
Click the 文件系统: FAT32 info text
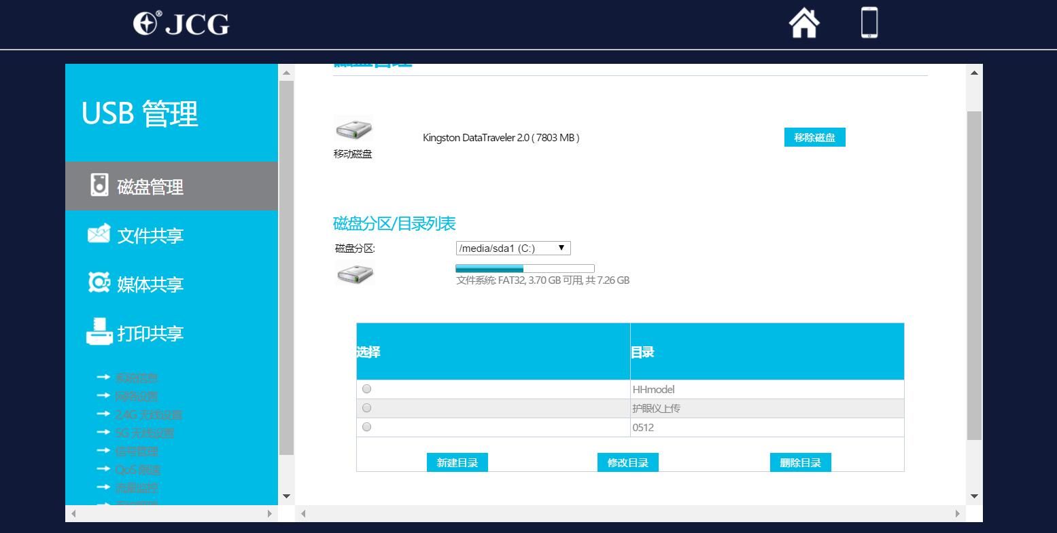point(542,280)
